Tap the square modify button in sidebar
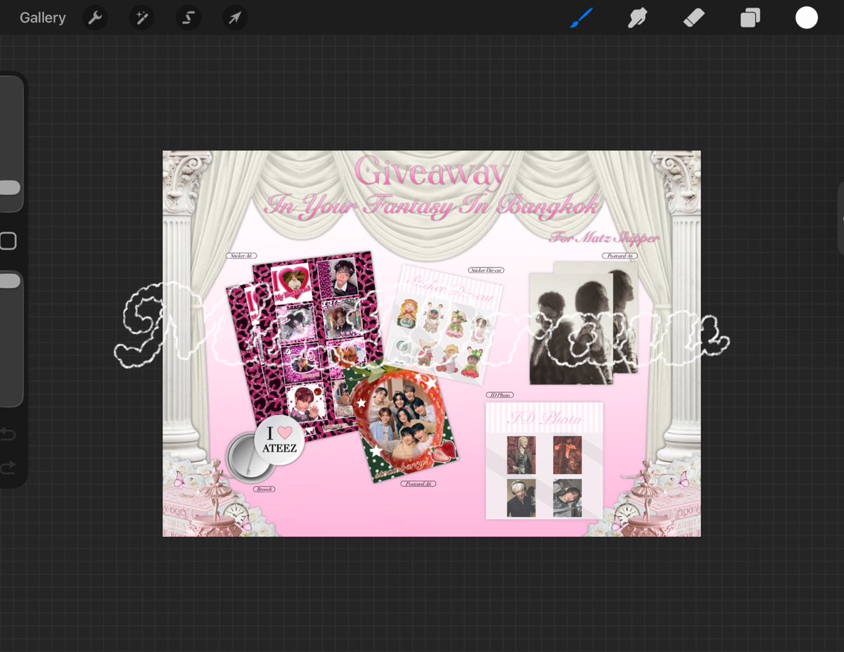 [x=8, y=241]
